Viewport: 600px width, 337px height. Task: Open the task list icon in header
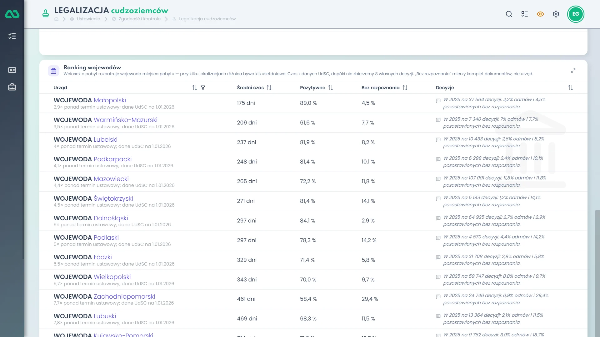[525, 14]
